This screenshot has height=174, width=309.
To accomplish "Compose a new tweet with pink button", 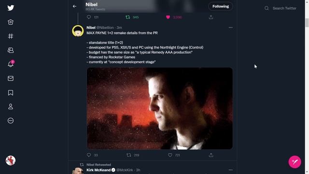I will (295, 162).
